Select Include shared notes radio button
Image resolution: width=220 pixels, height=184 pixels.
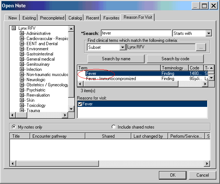point(114,127)
